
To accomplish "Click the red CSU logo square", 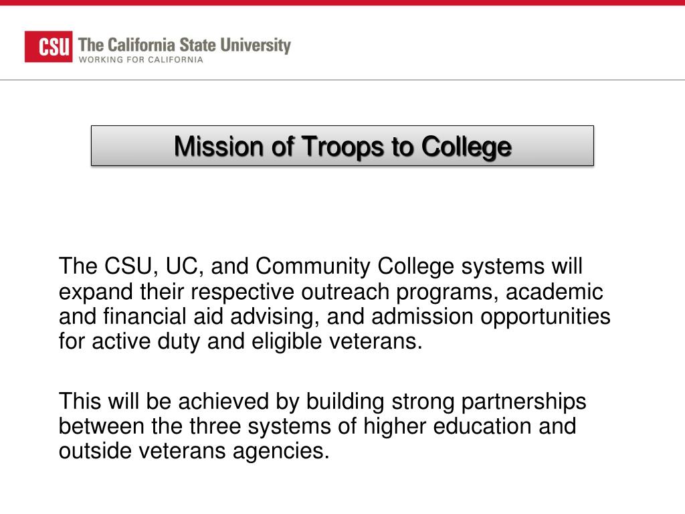I will (48, 46).
